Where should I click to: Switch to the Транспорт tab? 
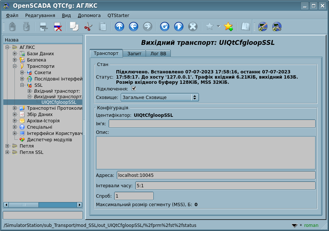coord(106,53)
